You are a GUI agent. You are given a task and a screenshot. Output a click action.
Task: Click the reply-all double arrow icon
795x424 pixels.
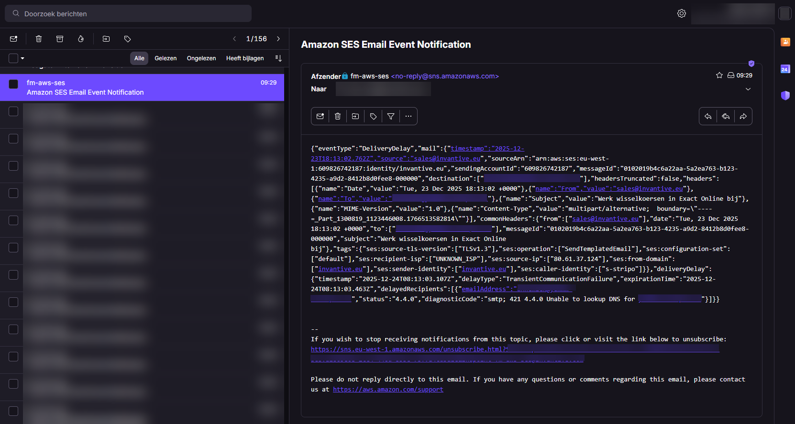point(726,116)
